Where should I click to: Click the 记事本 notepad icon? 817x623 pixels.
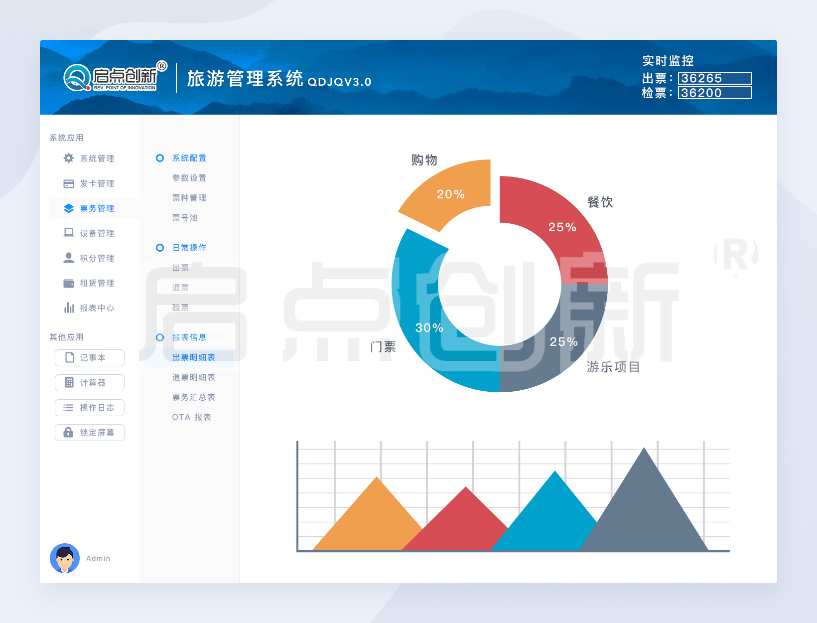[69, 358]
